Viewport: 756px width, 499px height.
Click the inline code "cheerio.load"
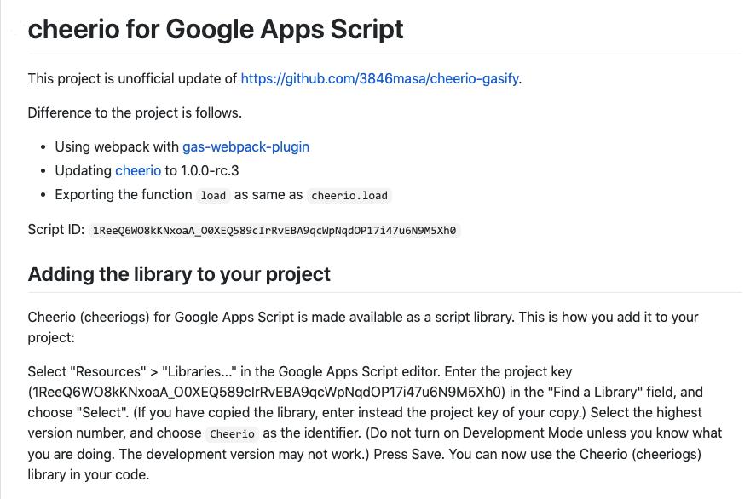coord(349,196)
